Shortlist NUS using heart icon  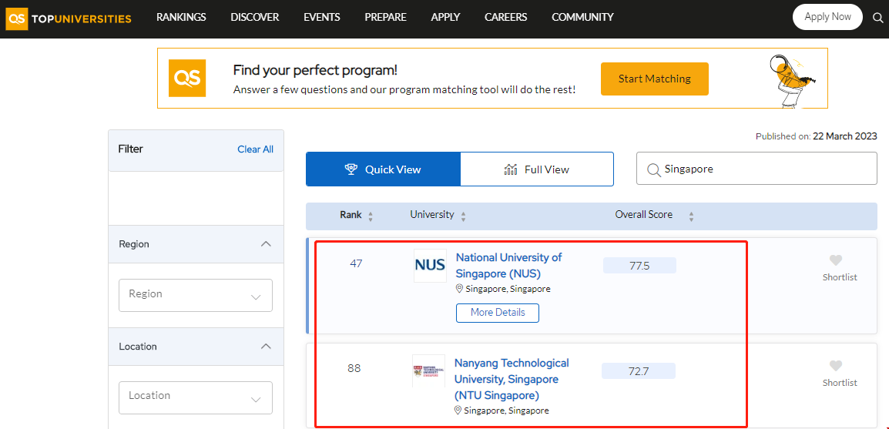(836, 260)
